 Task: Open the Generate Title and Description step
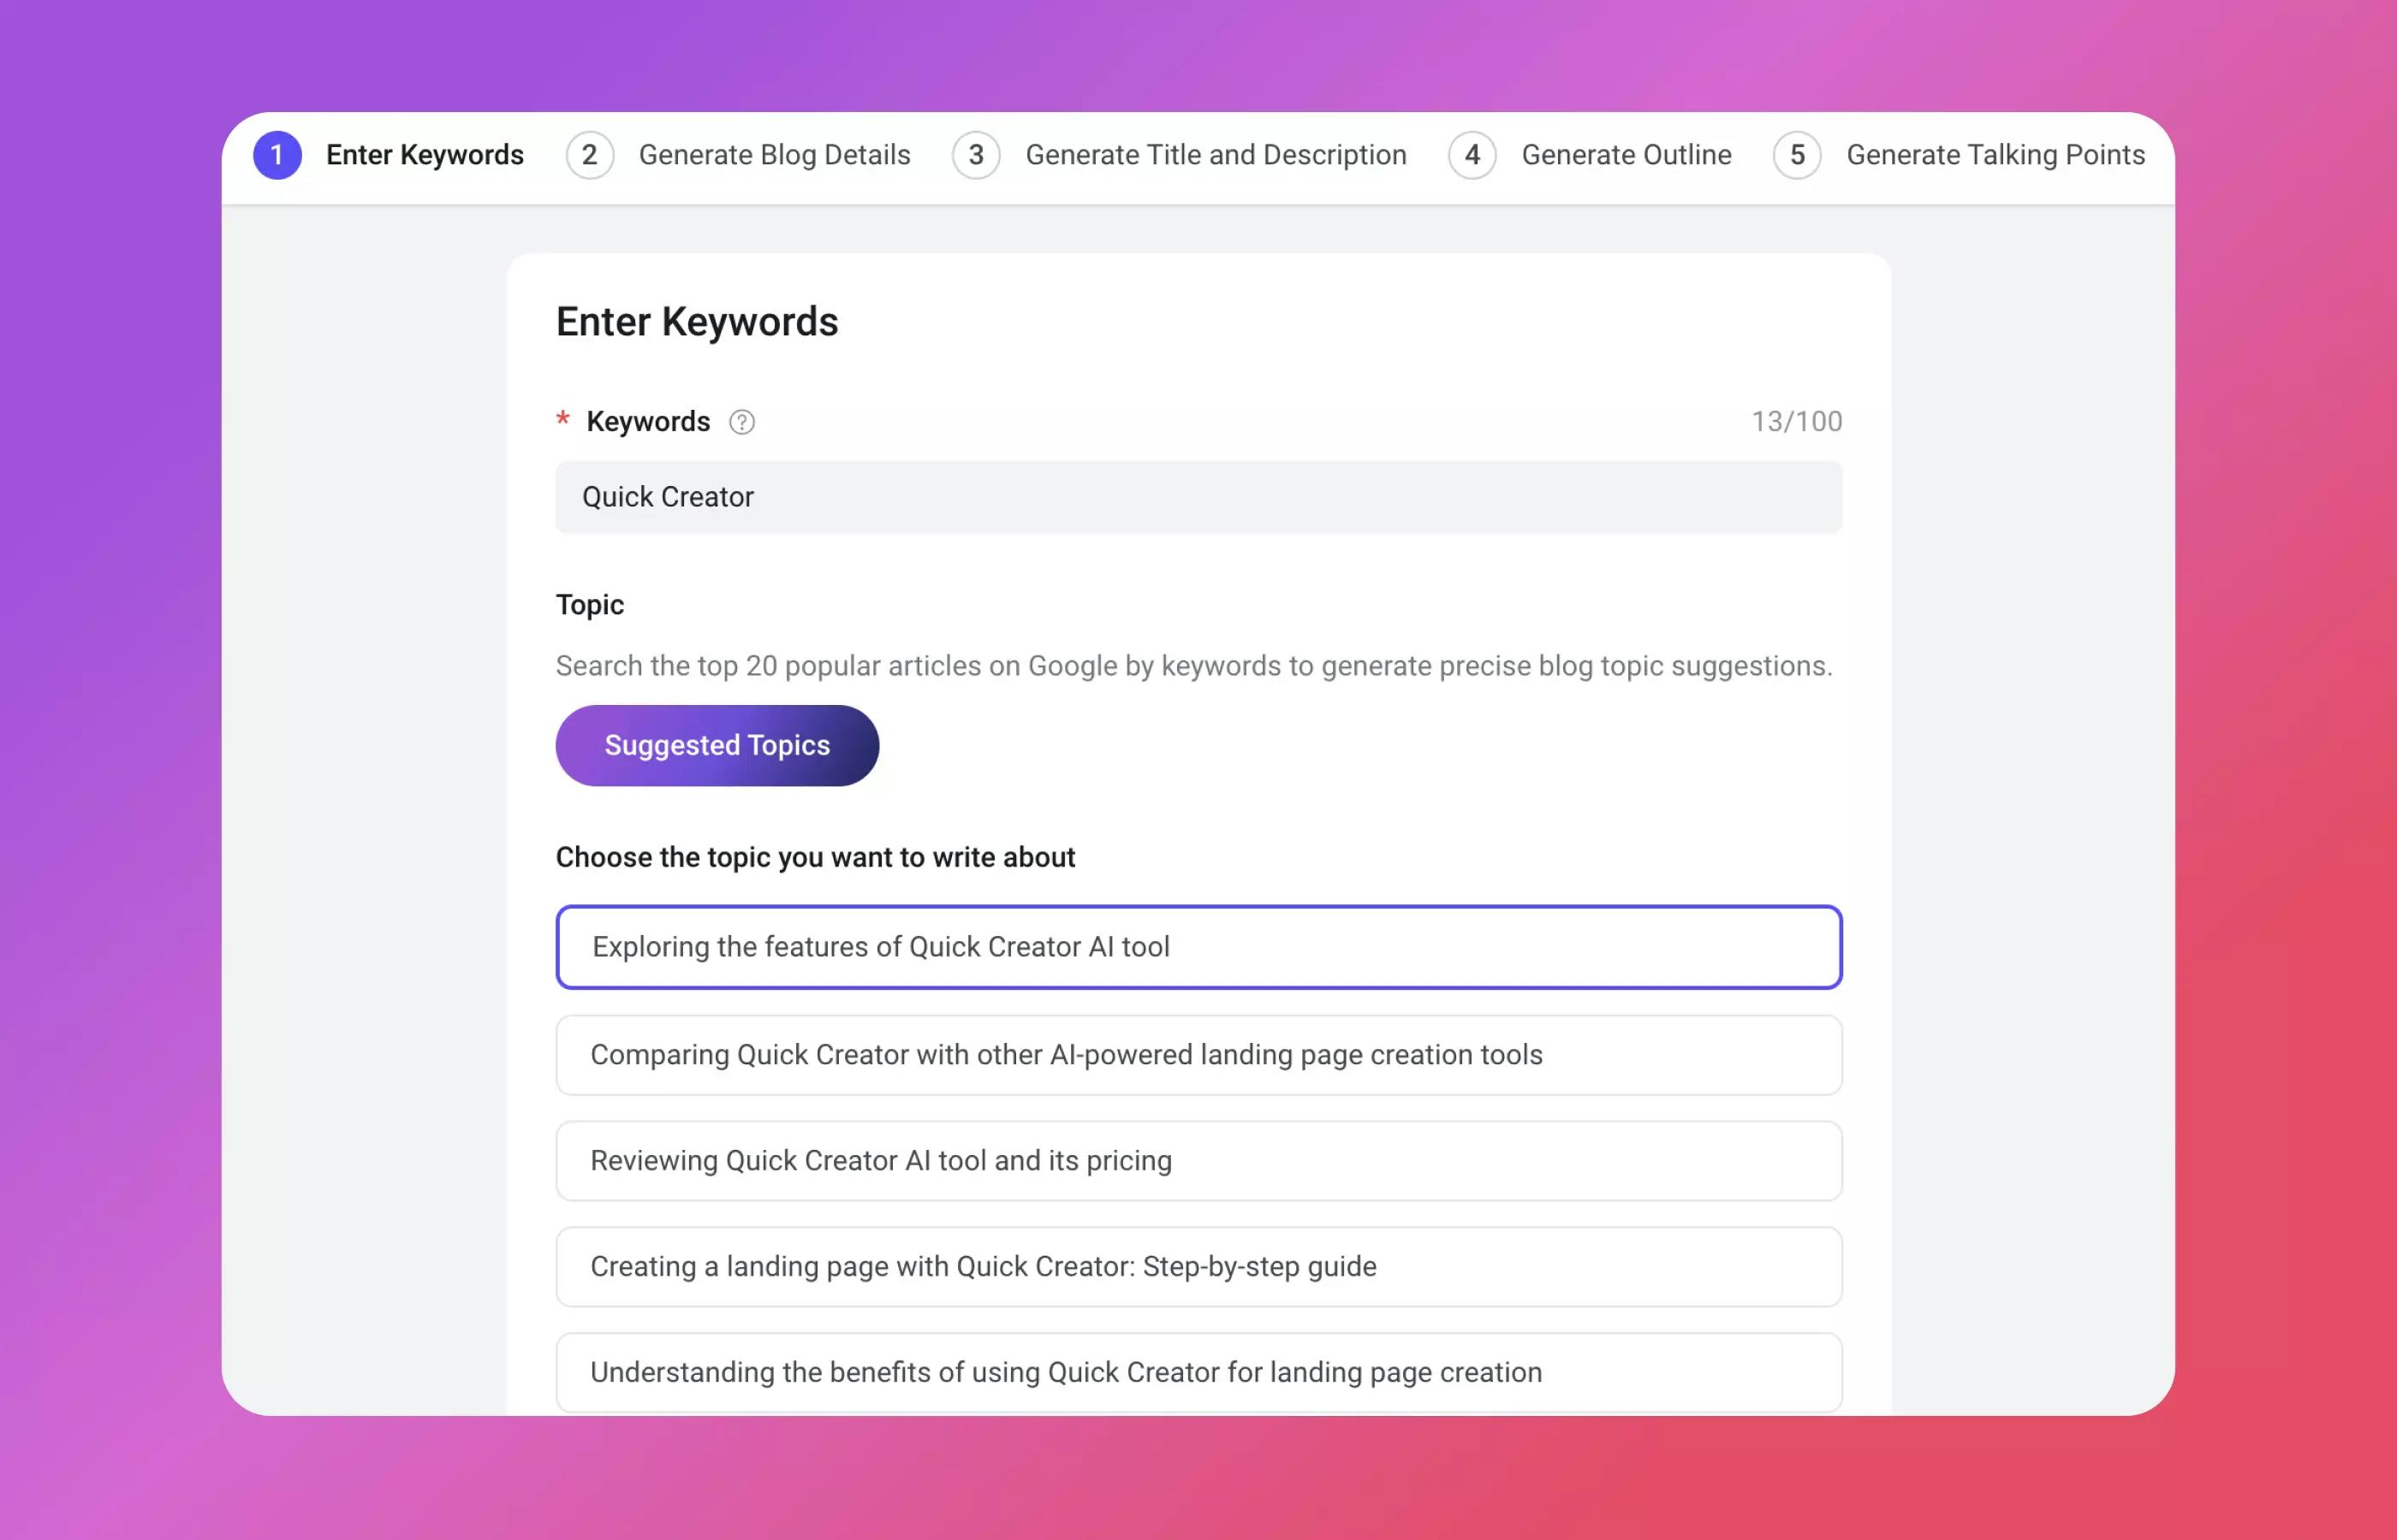click(x=1216, y=155)
